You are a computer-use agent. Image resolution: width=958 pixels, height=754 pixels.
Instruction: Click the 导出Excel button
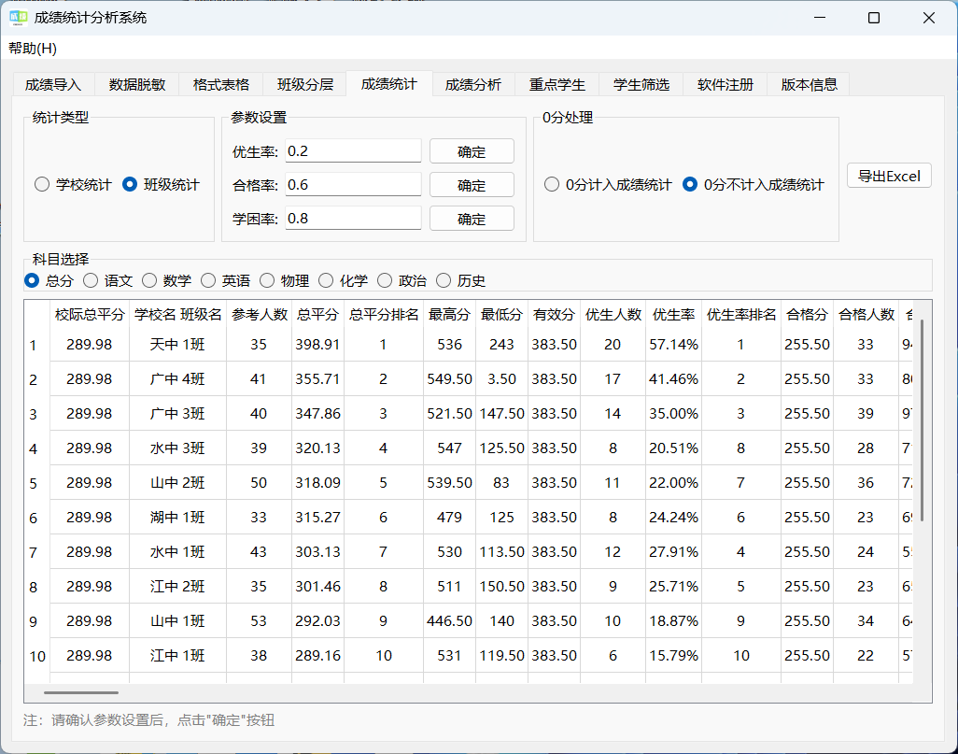pos(888,175)
